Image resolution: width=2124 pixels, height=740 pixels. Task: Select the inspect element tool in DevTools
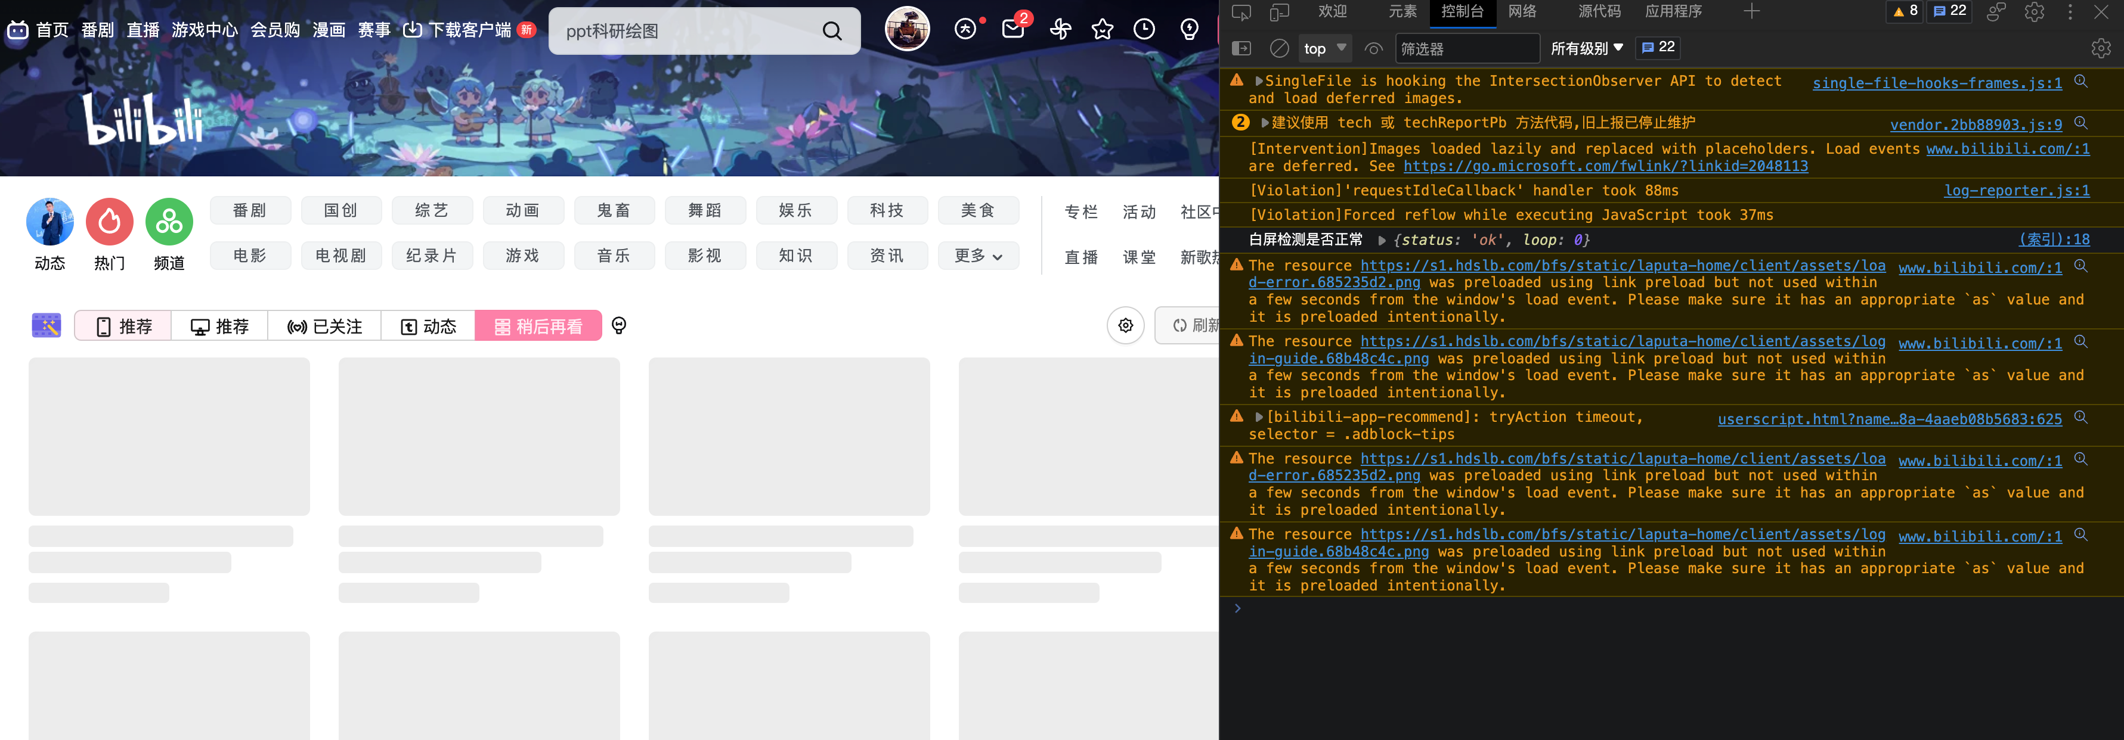(1241, 13)
